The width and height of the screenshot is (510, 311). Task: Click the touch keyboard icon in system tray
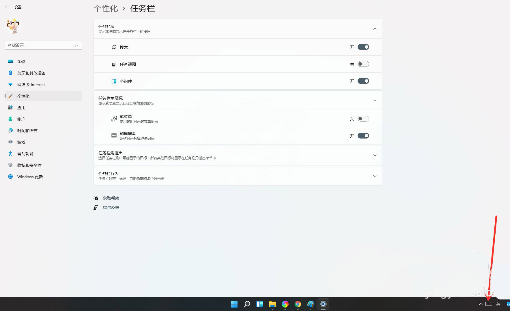(x=488, y=304)
